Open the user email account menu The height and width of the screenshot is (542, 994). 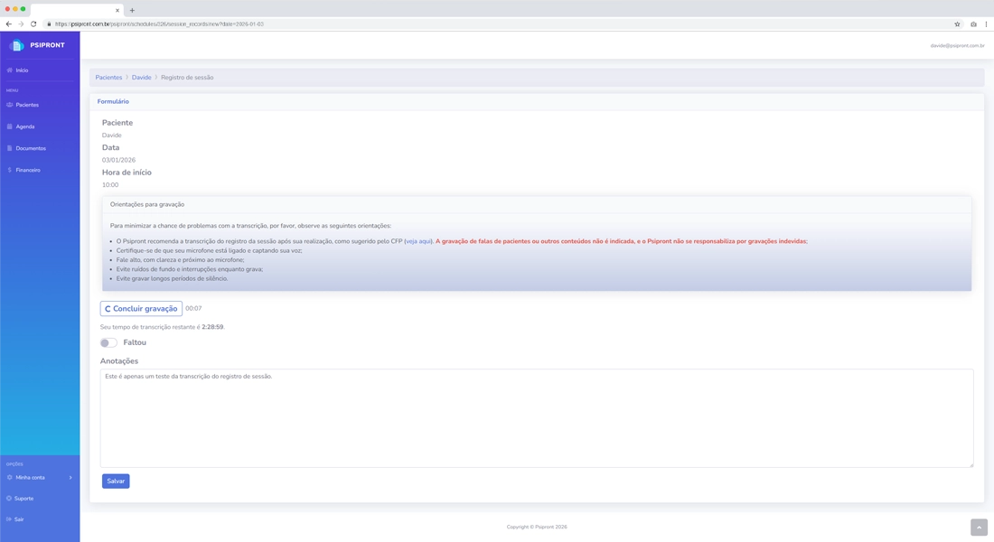957,46
